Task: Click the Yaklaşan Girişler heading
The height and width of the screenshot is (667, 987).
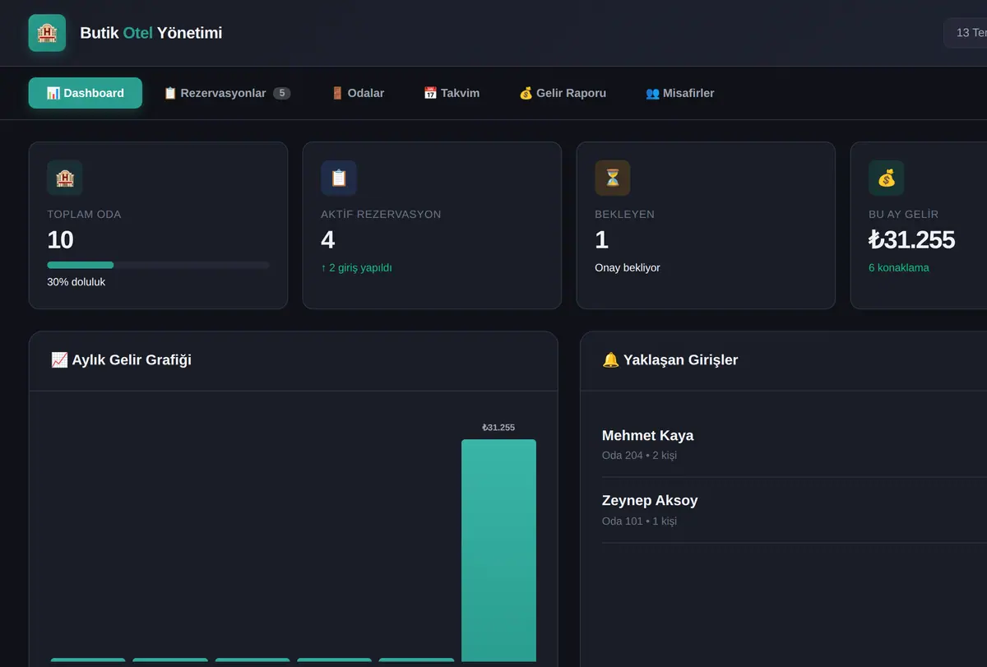Action: point(670,359)
